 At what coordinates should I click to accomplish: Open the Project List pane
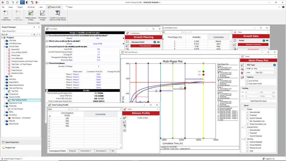point(10,148)
